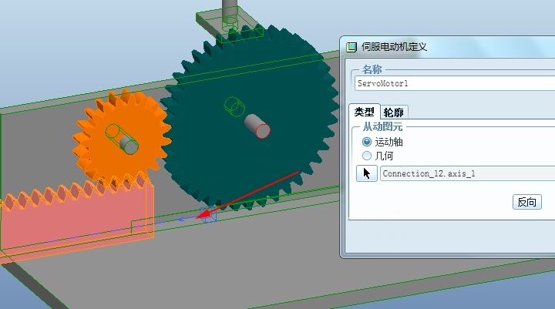Select the 几何 radio button
This screenshot has width=555, height=309.
[x=367, y=156]
